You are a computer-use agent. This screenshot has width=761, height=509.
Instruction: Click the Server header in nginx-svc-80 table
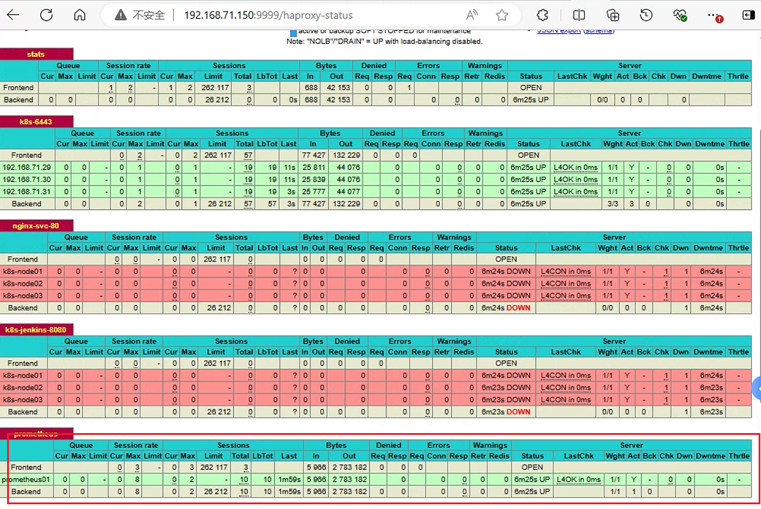point(614,237)
